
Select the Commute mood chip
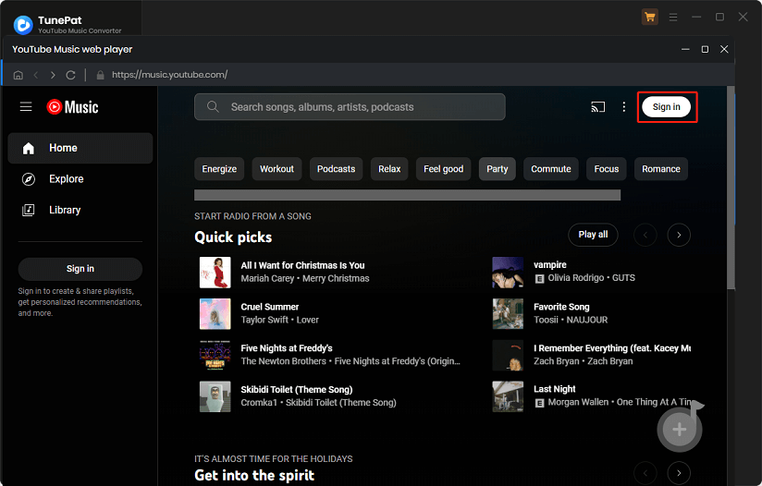(551, 169)
